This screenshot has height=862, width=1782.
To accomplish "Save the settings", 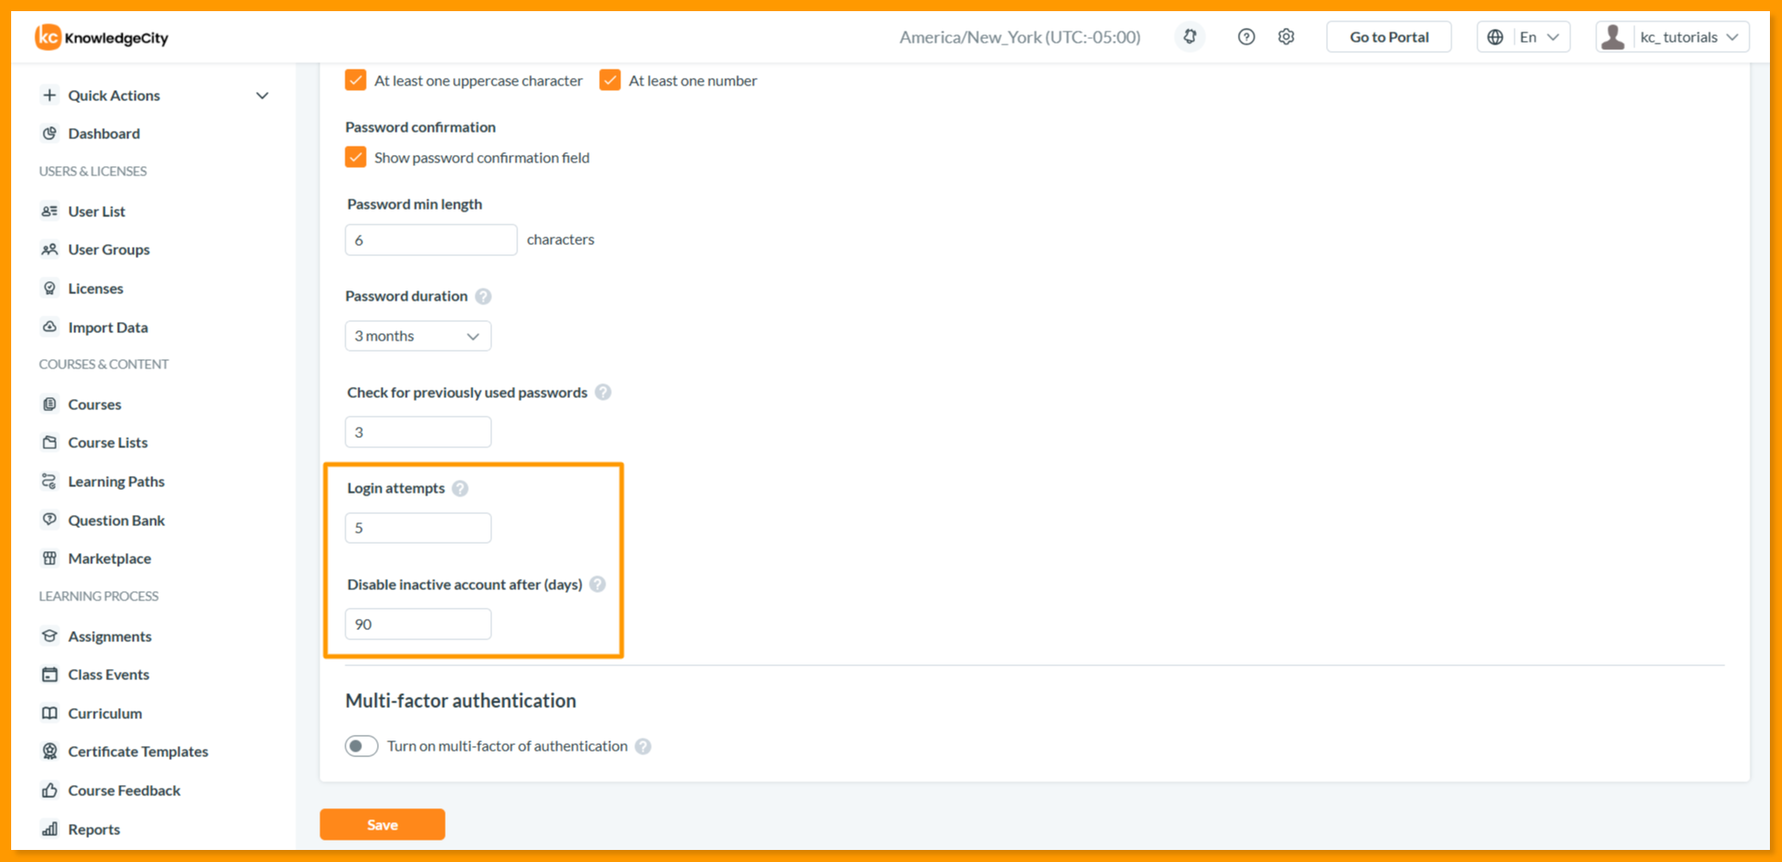I will coord(383,824).
